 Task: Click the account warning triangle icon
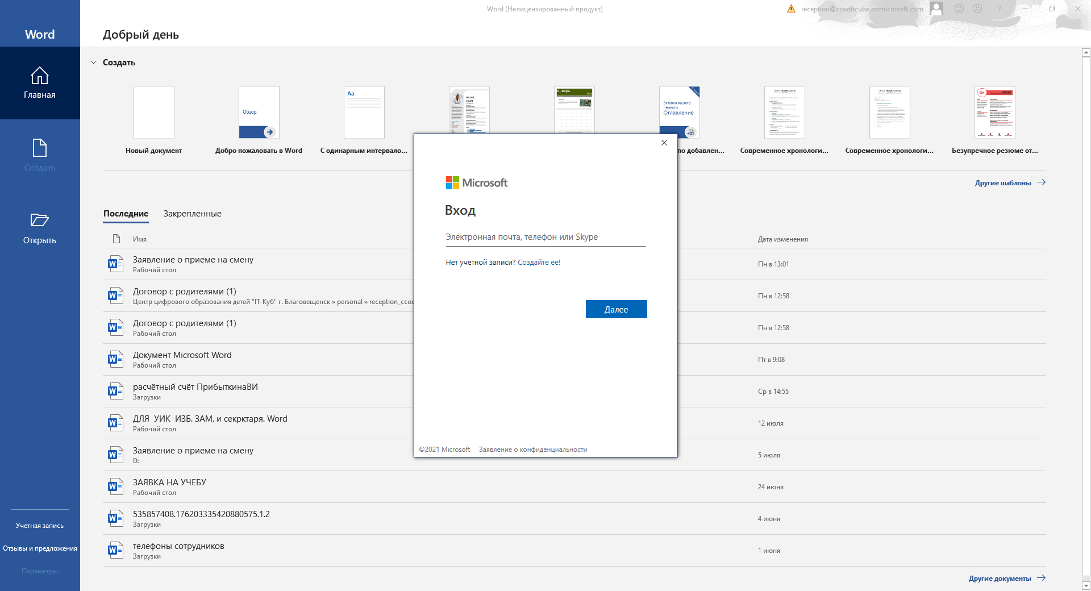(791, 9)
